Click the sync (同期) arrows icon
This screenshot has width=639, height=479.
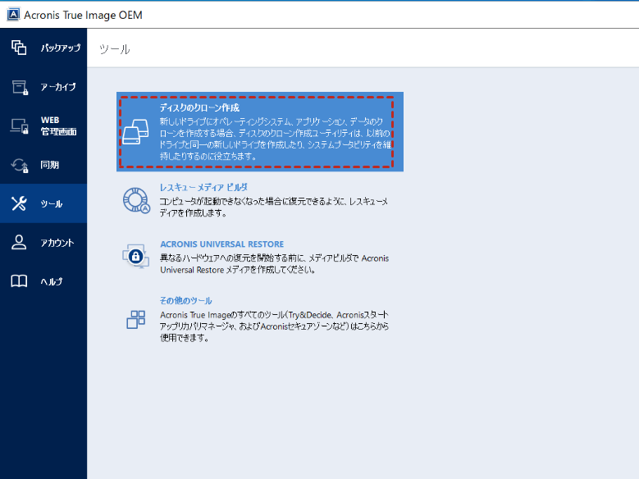click(20, 165)
